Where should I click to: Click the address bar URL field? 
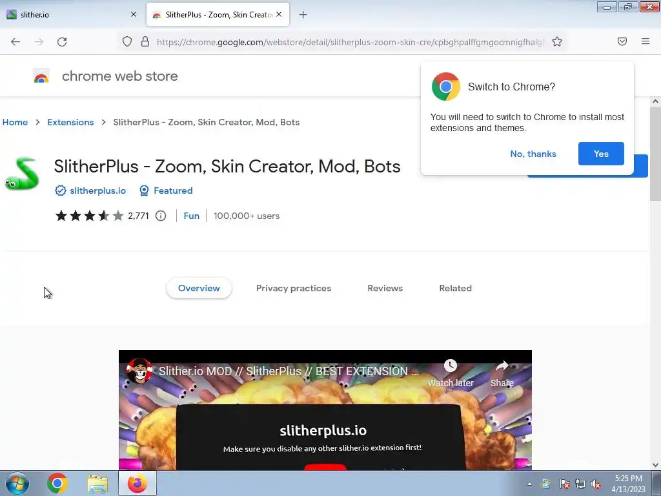[351, 42]
